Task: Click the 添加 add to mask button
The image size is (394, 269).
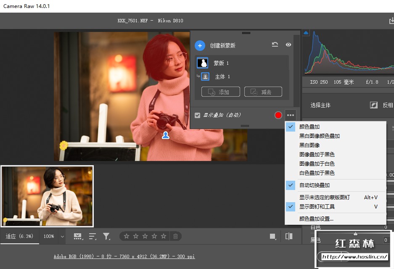Action: coord(221,92)
